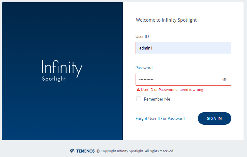
Task: Click the Spotlight text under Infinity logo
Action: click(x=54, y=79)
